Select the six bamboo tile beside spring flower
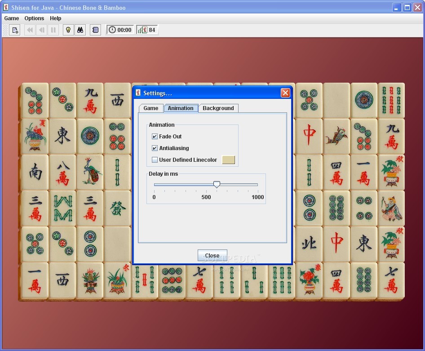Screen dimensions: 425x351 coord(282,280)
